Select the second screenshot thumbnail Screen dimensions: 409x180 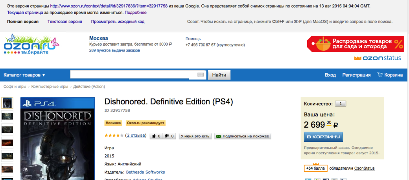point(7,116)
